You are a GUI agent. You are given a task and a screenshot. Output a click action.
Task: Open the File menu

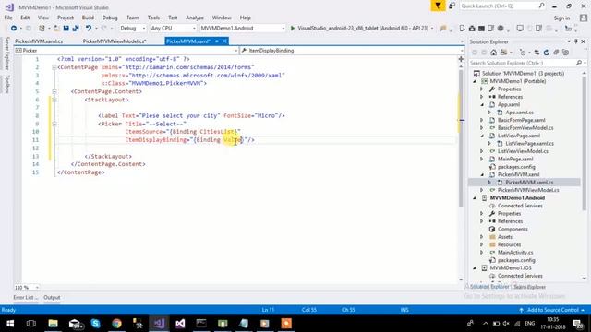pyautogui.click(x=8, y=18)
